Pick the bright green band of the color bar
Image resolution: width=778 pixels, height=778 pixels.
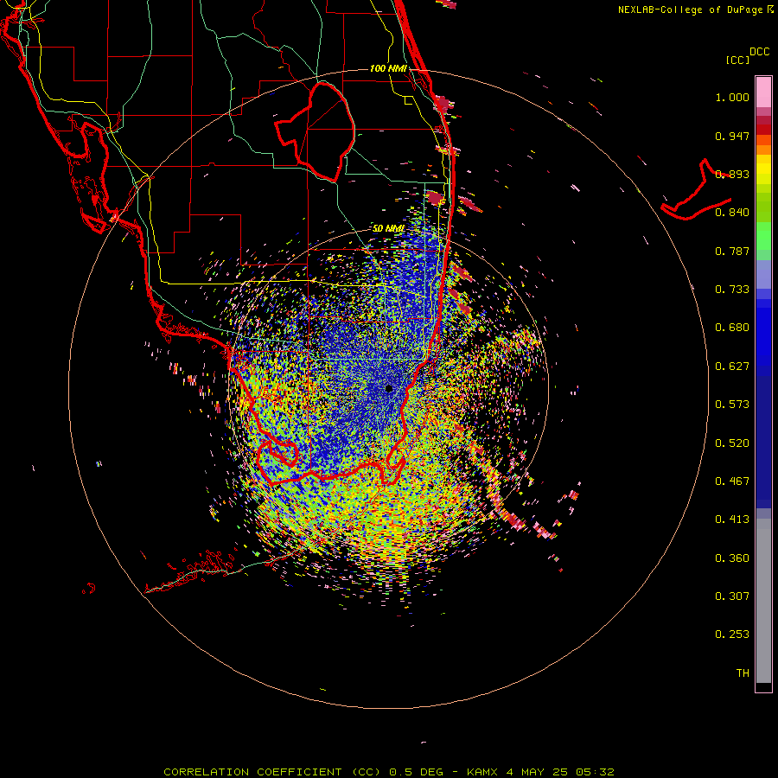763,236
